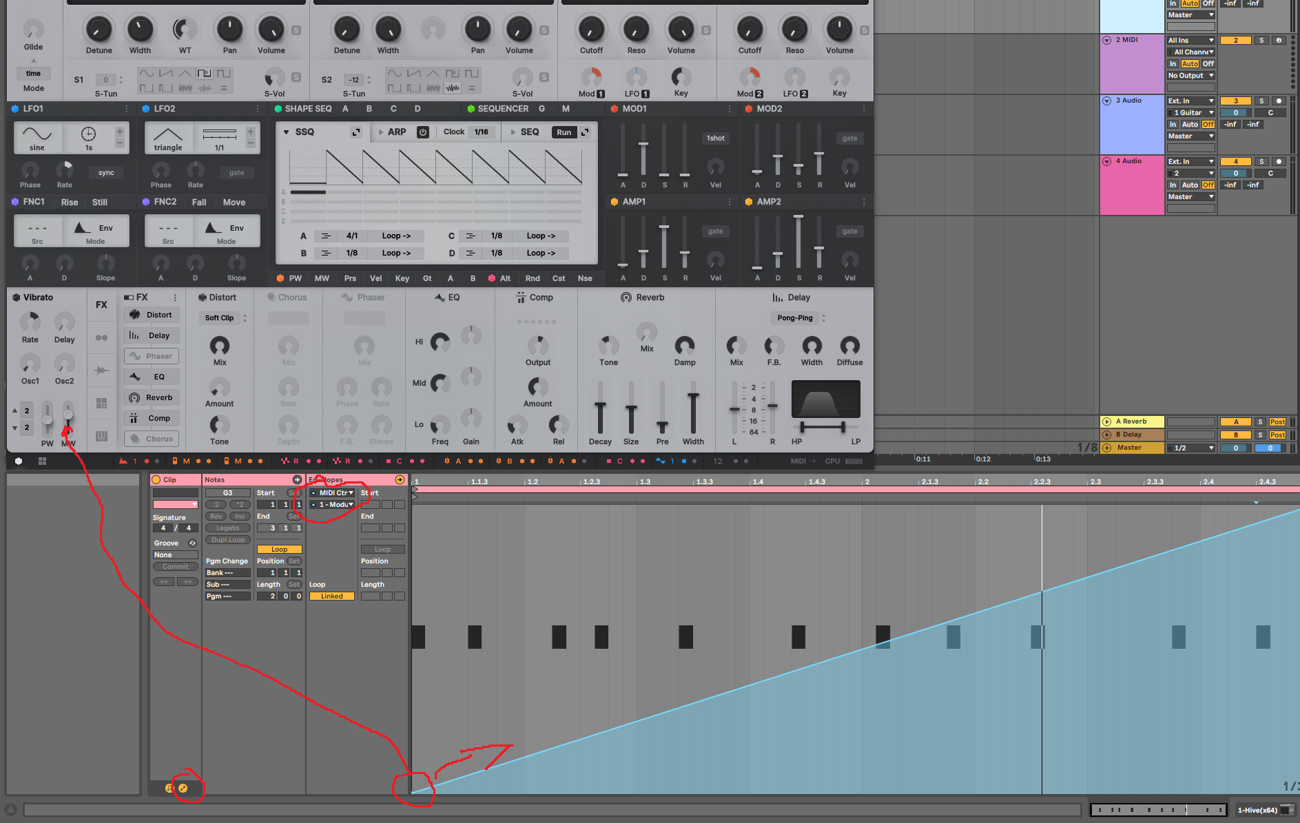Switch to SHAPE SEQ tab B
This screenshot has width=1300, height=823.
[369, 109]
